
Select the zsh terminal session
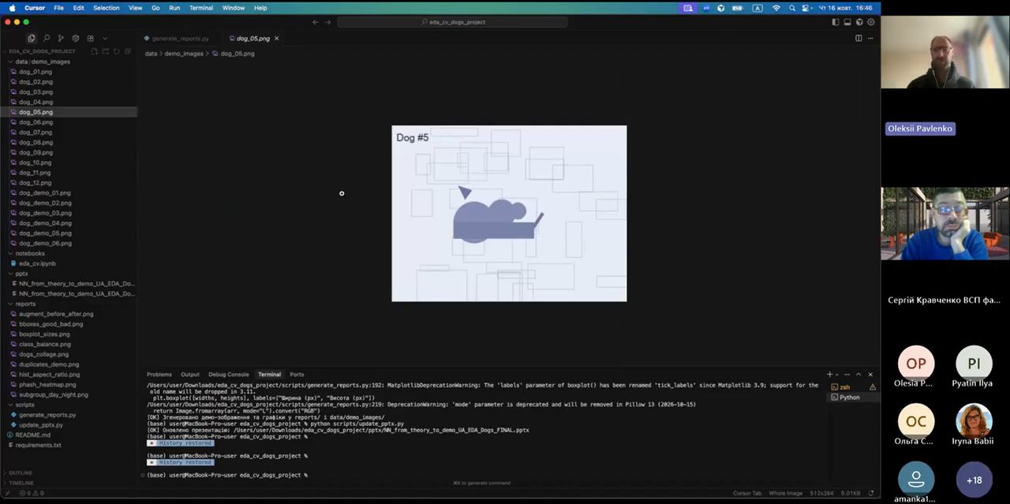point(844,387)
